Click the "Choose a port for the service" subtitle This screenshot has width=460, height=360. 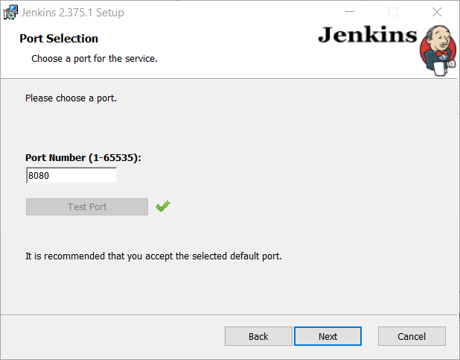(95, 59)
